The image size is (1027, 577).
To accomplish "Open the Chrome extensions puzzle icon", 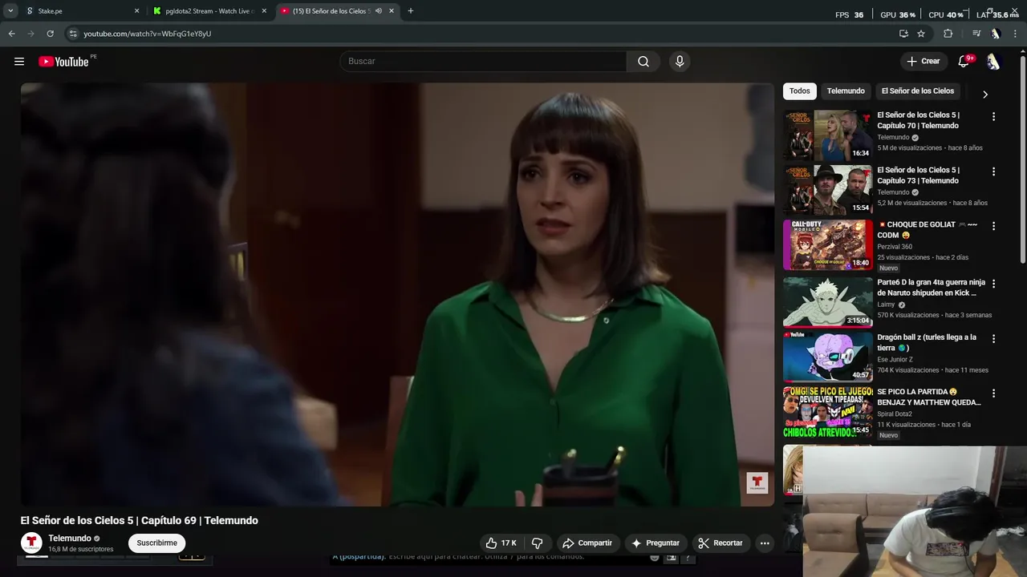I will 948,34.
